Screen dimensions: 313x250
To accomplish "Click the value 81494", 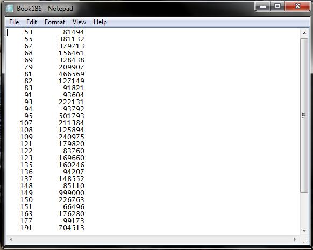I will coord(74,32).
